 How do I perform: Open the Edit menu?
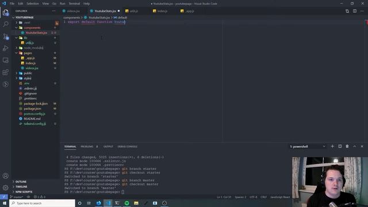21,3
